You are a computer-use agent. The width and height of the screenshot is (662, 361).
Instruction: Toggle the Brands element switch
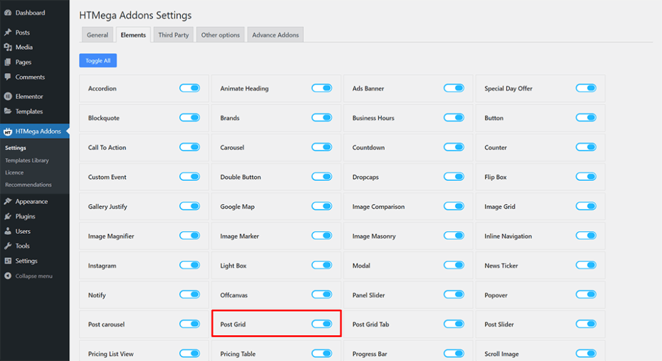tap(322, 118)
